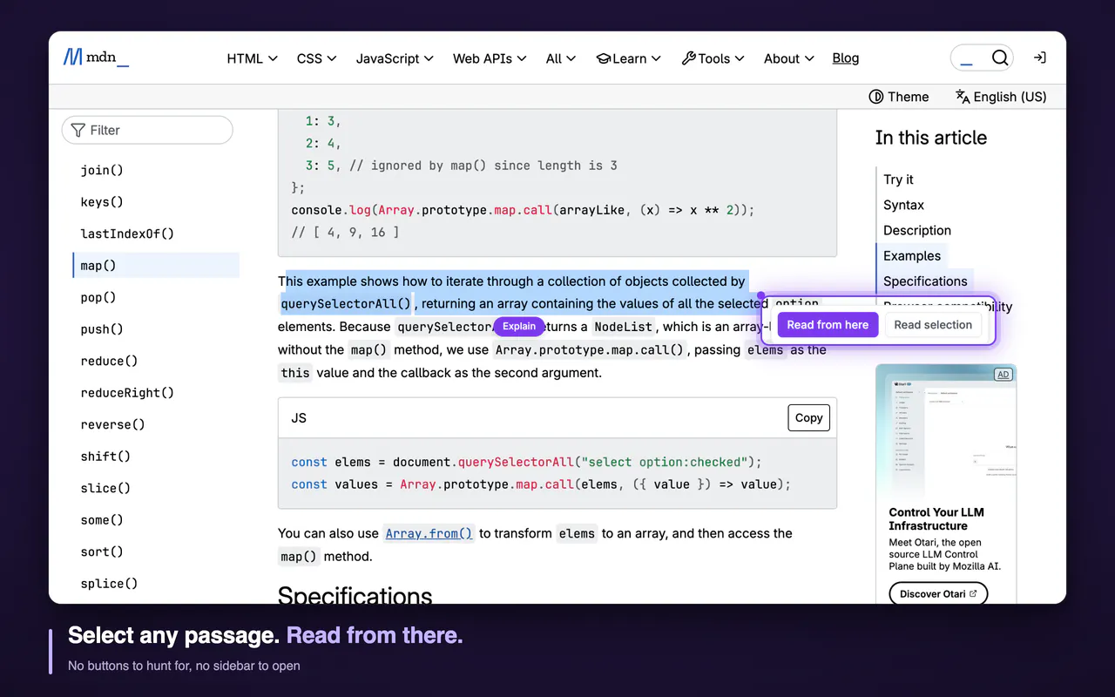Open the Blog link
This screenshot has width=1115, height=697.
tap(846, 58)
